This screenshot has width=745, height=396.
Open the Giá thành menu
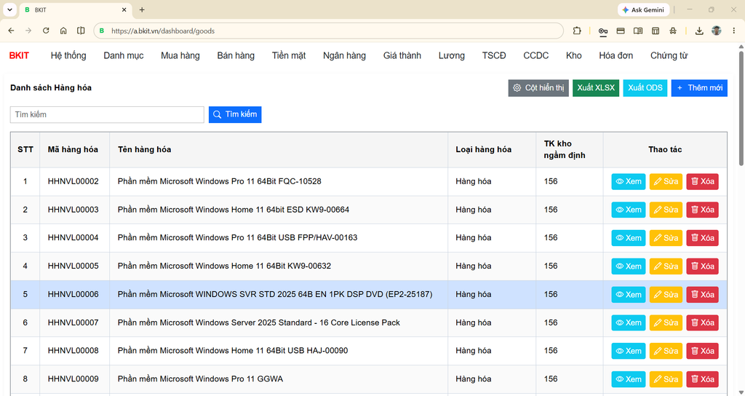(402, 55)
